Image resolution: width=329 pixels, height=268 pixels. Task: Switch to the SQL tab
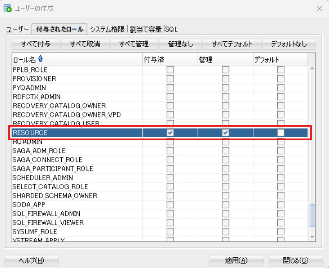(171, 29)
